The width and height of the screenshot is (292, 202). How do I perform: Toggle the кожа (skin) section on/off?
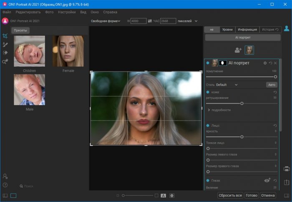[x=208, y=92]
